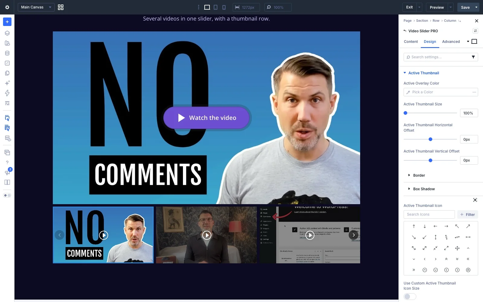Open the search settings filter dropdown
483x302 pixels.
[x=473, y=57]
